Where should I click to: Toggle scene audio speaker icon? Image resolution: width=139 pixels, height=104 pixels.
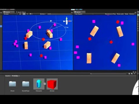pos(27,14)
